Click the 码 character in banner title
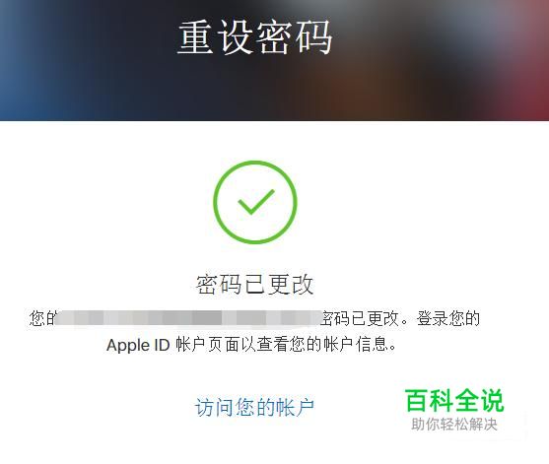 coord(314,37)
